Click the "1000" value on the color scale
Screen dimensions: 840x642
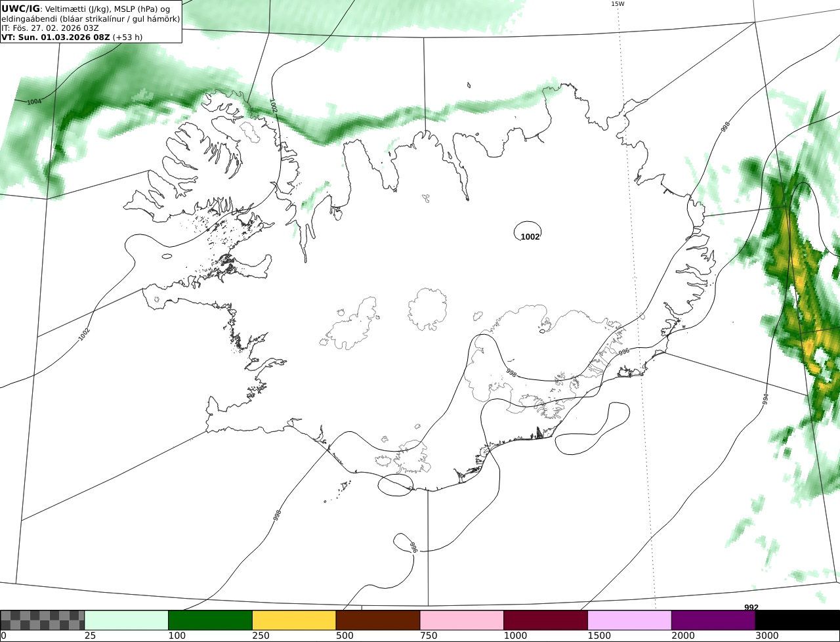pyautogui.click(x=515, y=636)
